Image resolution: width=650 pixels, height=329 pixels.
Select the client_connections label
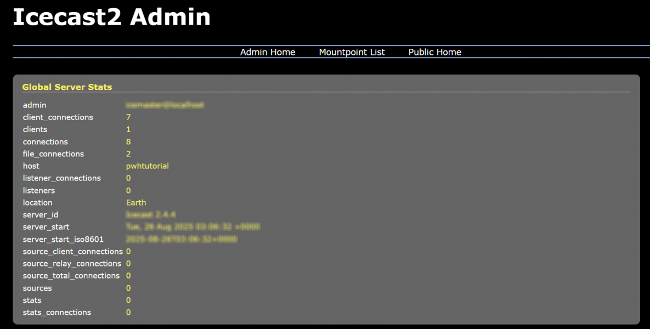58,117
